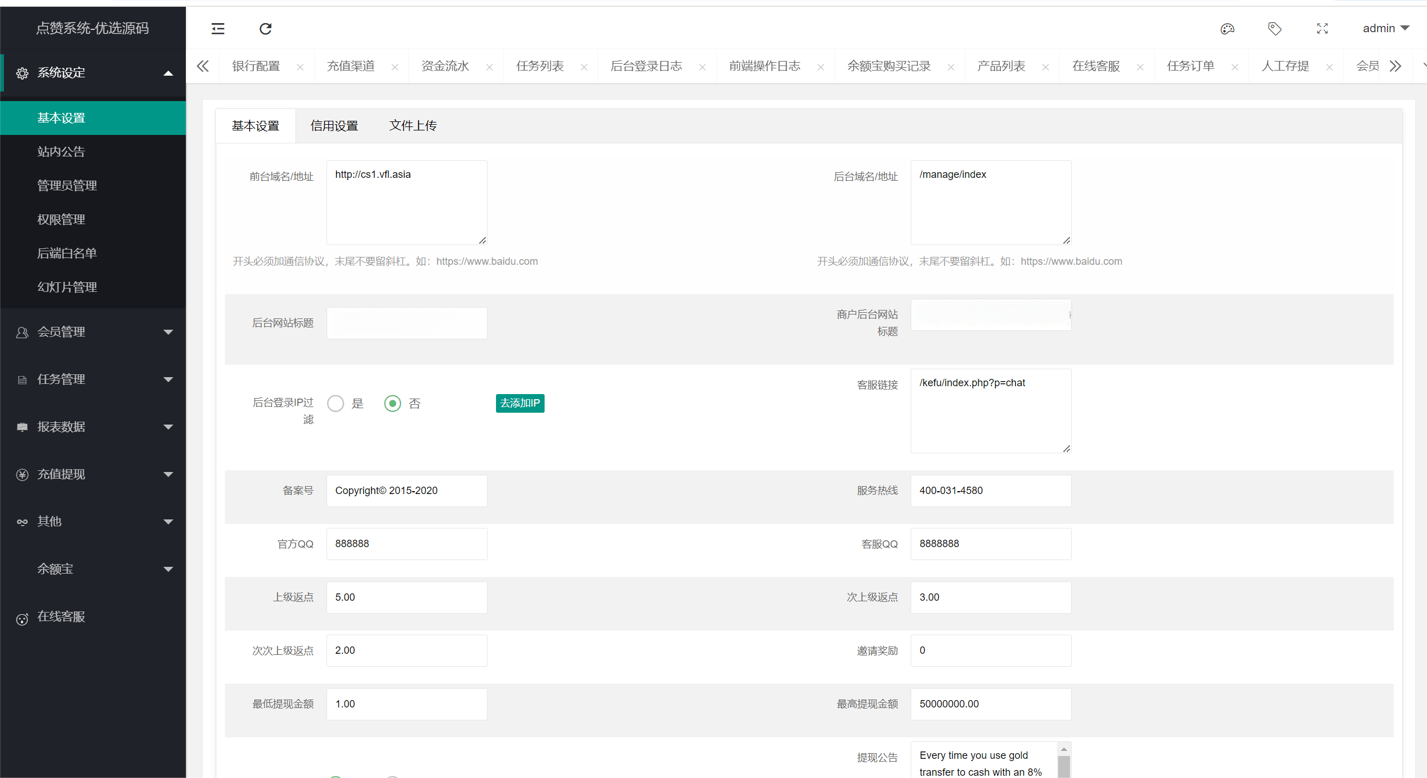Close the 银行配置 tab
Screen dimensions: 1427x778
tap(301, 67)
